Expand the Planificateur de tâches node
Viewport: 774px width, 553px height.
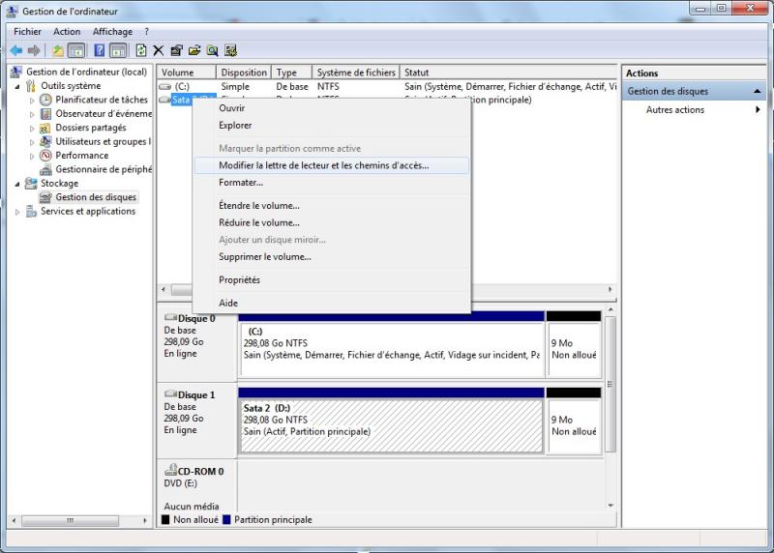pyautogui.click(x=32, y=101)
